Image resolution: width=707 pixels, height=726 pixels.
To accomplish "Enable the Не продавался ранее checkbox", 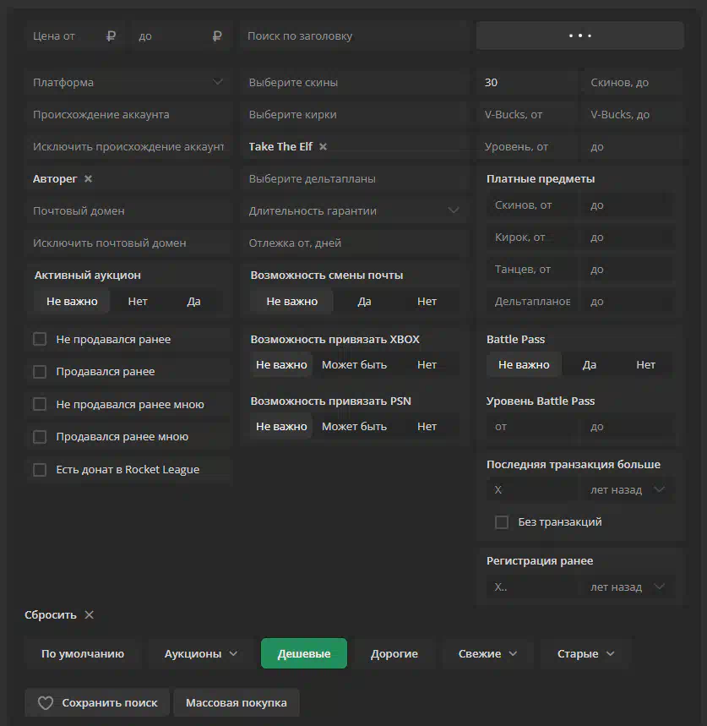I will [x=40, y=339].
